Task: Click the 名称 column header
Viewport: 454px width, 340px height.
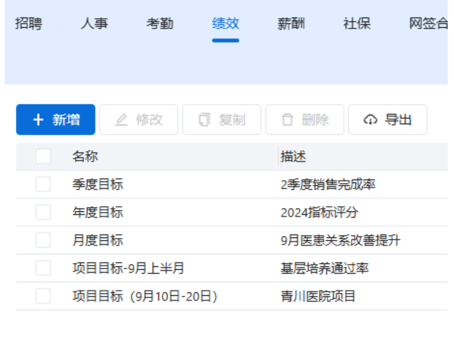Action: point(85,157)
